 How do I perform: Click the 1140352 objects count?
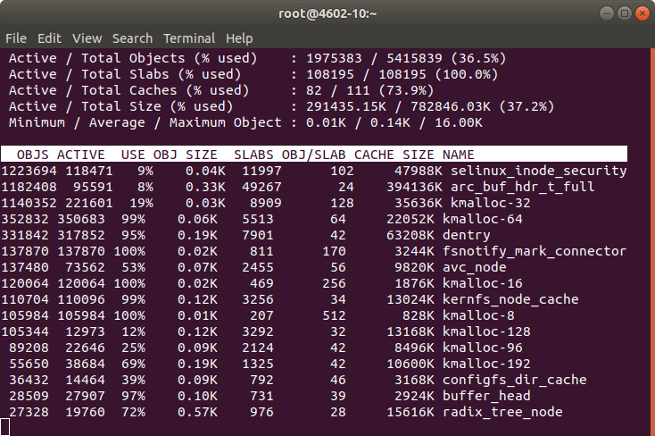coord(29,203)
